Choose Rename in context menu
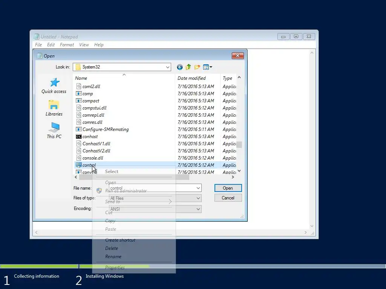The width and height of the screenshot is (386, 289). (113, 257)
